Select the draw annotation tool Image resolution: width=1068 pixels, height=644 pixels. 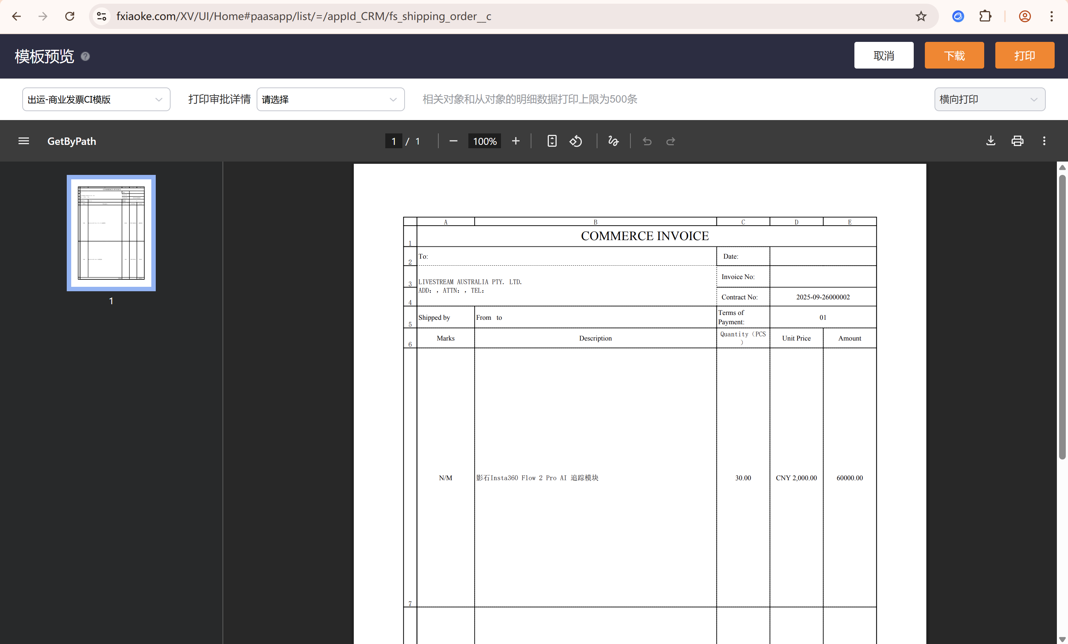[x=613, y=141]
